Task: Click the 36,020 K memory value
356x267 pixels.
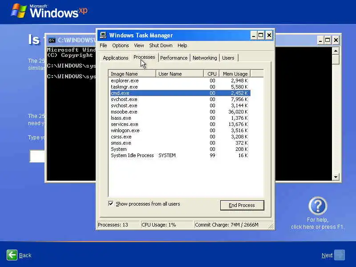Action: coord(238,112)
